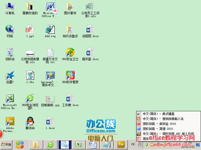Open the green 360 shield tray icon

tap(146, 145)
